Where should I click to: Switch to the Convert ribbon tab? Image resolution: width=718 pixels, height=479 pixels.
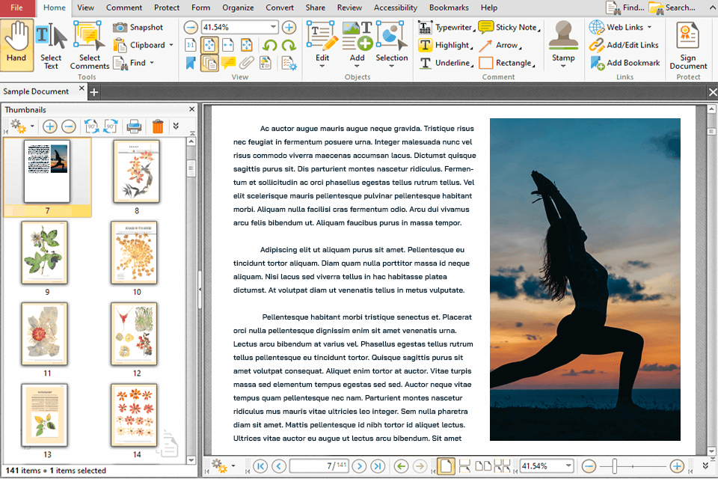280,7
